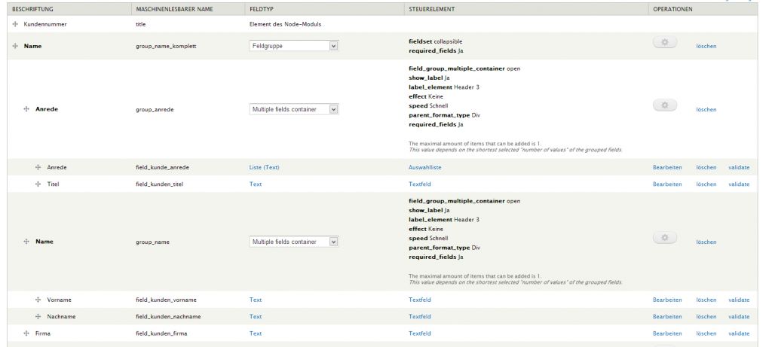772x347 pixels.
Task: Open gear settings for group_anrede
Action: pos(665,108)
